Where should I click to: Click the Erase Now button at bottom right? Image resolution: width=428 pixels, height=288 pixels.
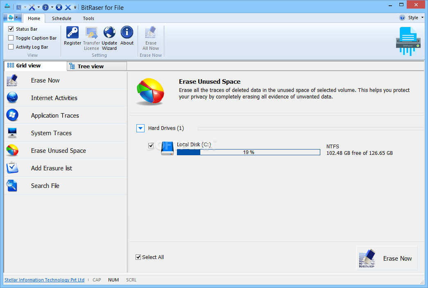[x=387, y=258]
